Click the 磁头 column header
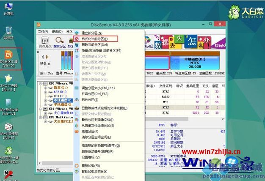 [205, 86]
